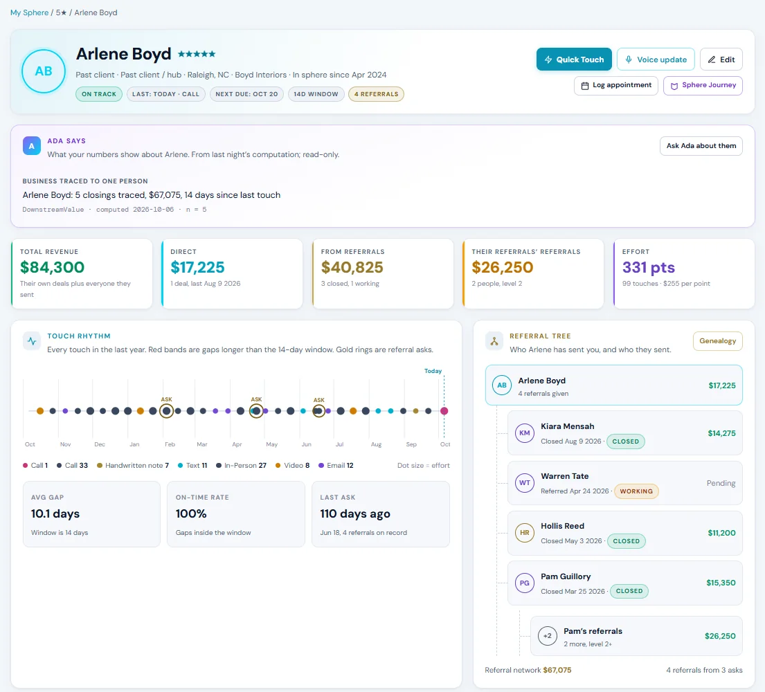Click Their Referrals' Referrals $26,250 card
Viewport: 765px width, 692px height.
click(533, 273)
